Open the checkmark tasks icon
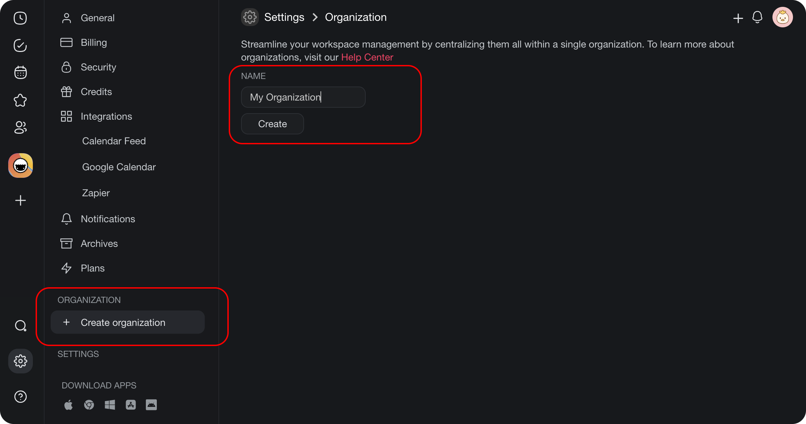Viewport: 806px width, 424px height. (x=20, y=45)
